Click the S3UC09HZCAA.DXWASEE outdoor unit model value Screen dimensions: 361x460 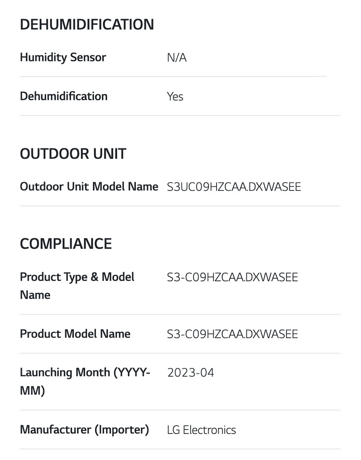point(234,187)
